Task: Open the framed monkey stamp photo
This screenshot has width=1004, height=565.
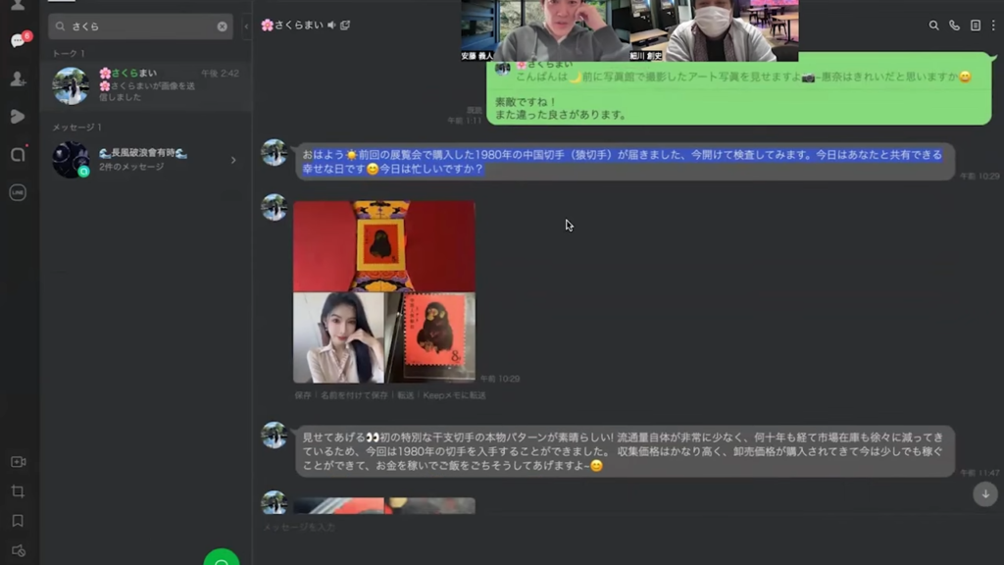Action: click(x=384, y=246)
